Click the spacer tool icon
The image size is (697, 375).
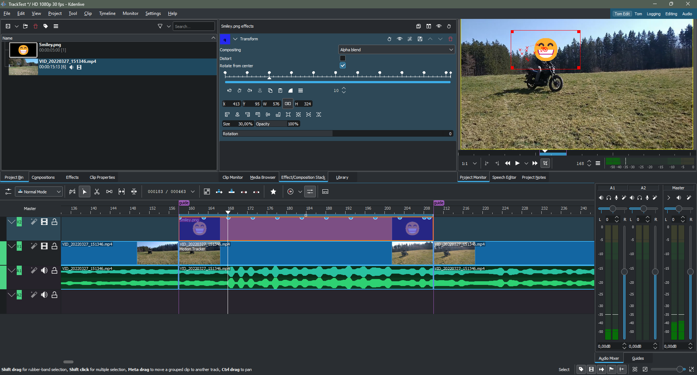tap(109, 191)
